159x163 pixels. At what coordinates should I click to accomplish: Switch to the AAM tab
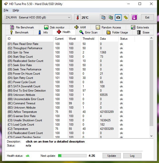pos(80,27)
